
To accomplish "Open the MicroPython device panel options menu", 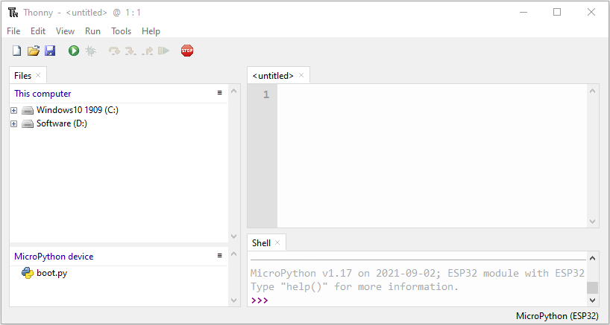I will pyautogui.click(x=219, y=256).
